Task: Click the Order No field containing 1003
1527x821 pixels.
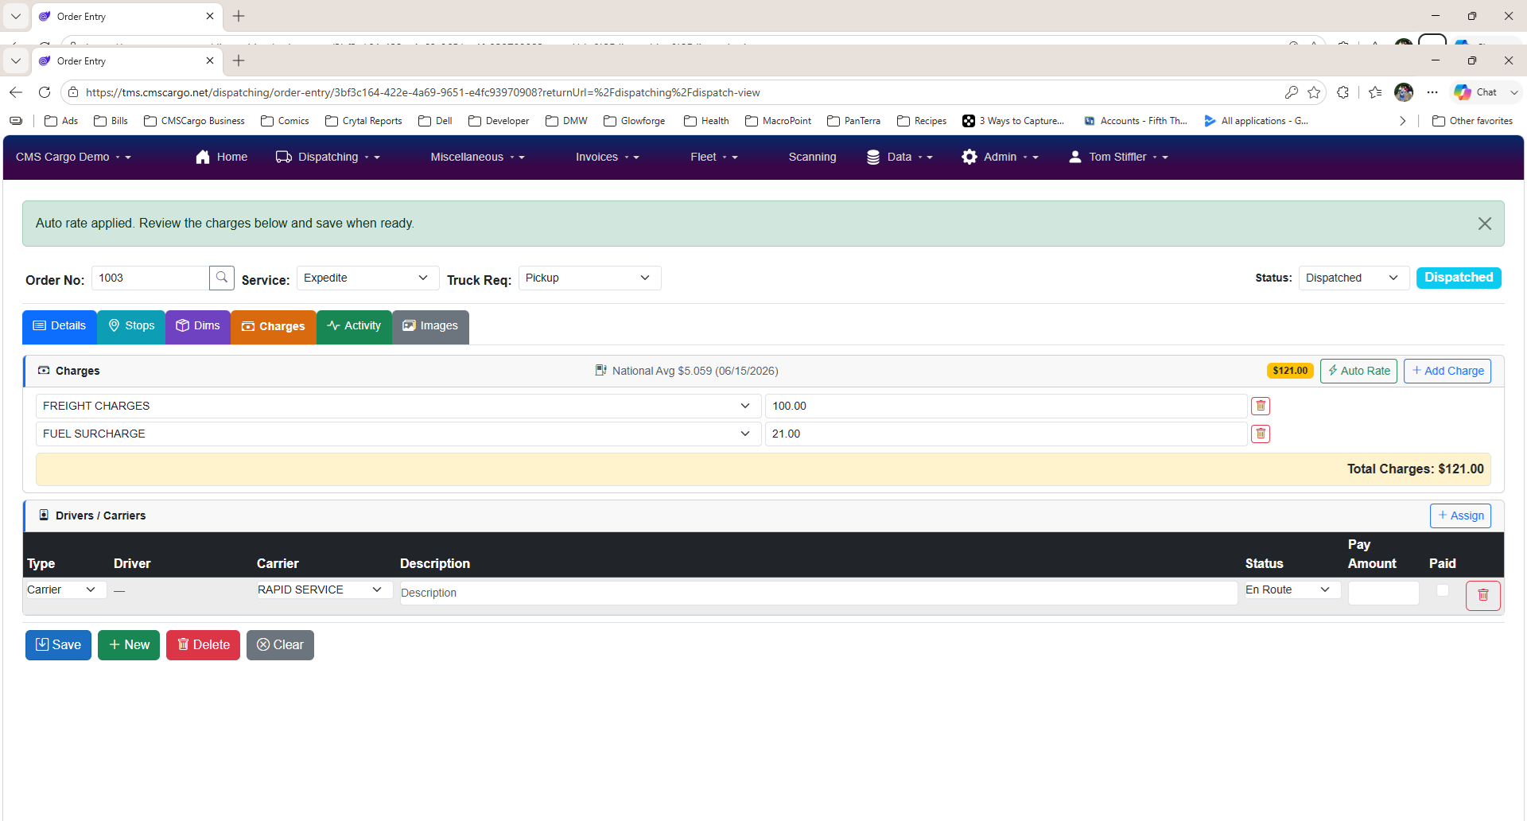Action: (x=150, y=278)
